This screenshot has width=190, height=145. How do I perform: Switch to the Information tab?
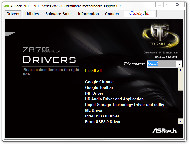click(x=88, y=14)
